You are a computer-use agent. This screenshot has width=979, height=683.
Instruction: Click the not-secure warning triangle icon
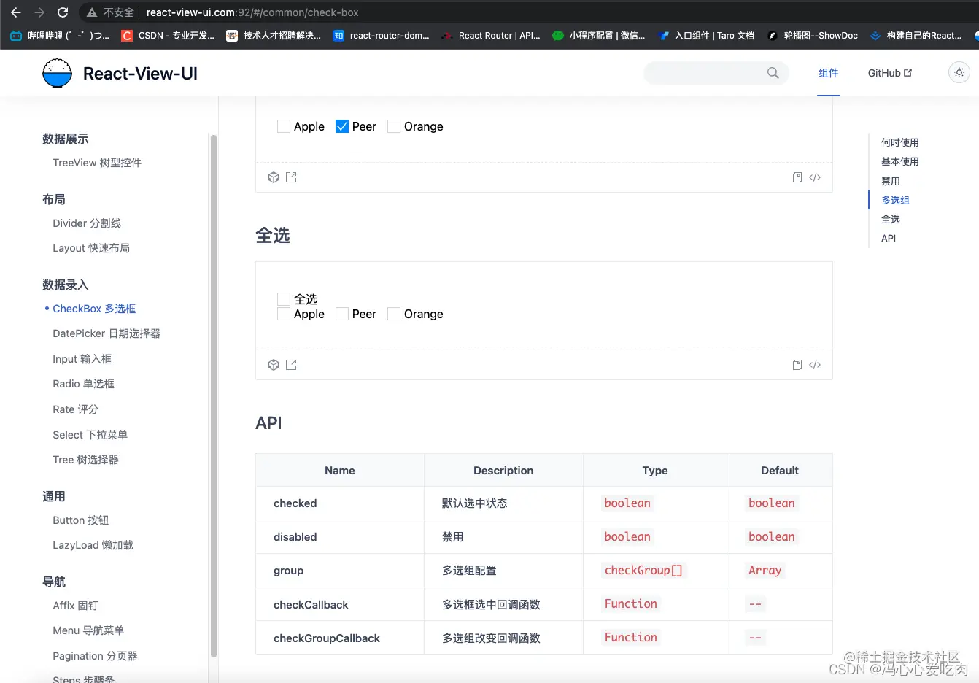(x=92, y=12)
